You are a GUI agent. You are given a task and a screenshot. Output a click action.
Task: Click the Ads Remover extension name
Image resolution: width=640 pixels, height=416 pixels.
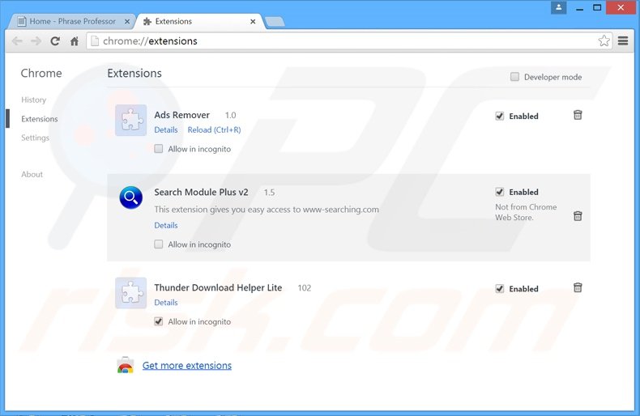tap(181, 115)
